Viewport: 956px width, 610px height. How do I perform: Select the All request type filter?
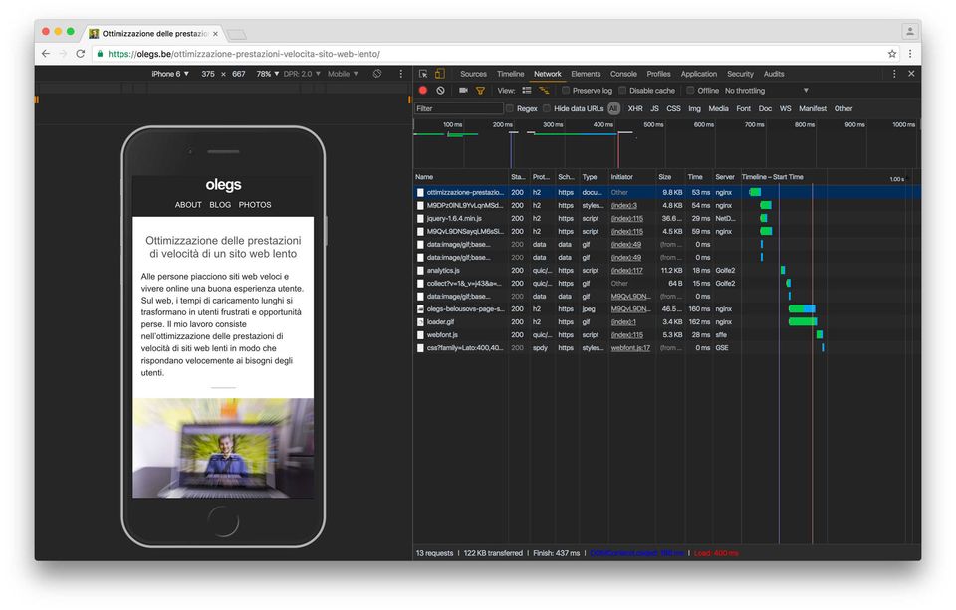point(614,109)
